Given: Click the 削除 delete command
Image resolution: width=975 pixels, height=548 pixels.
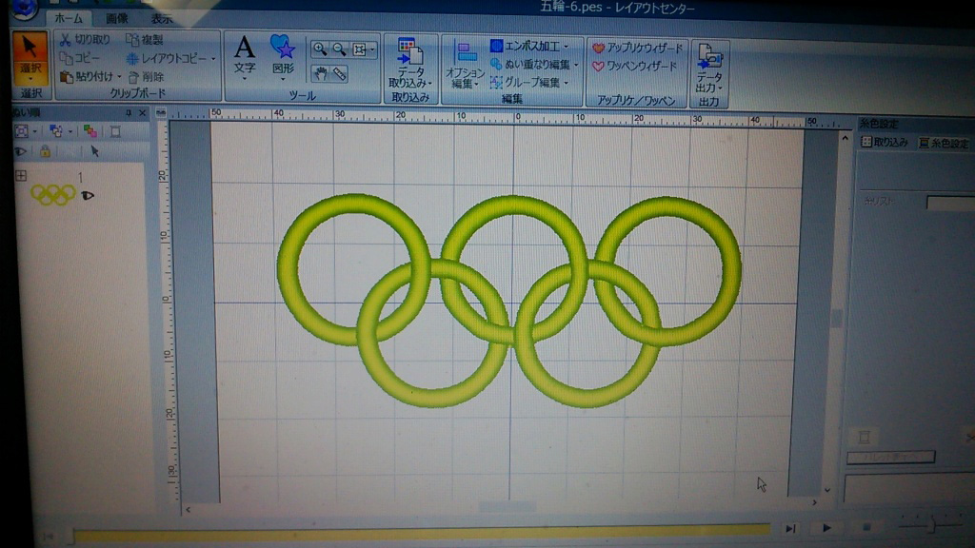Looking at the screenshot, I should coord(146,77).
